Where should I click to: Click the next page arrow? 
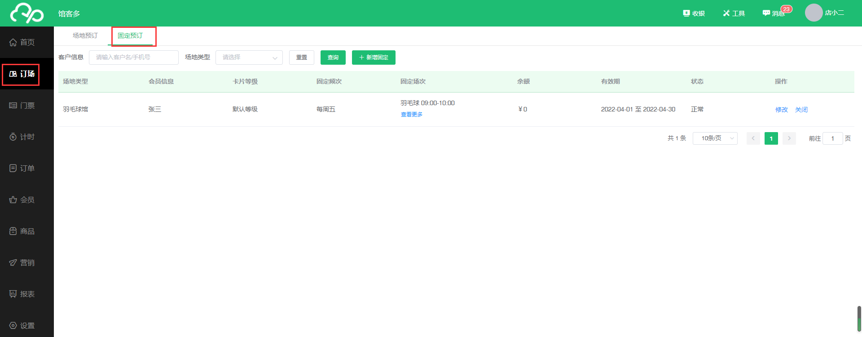(x=789, y=138)
